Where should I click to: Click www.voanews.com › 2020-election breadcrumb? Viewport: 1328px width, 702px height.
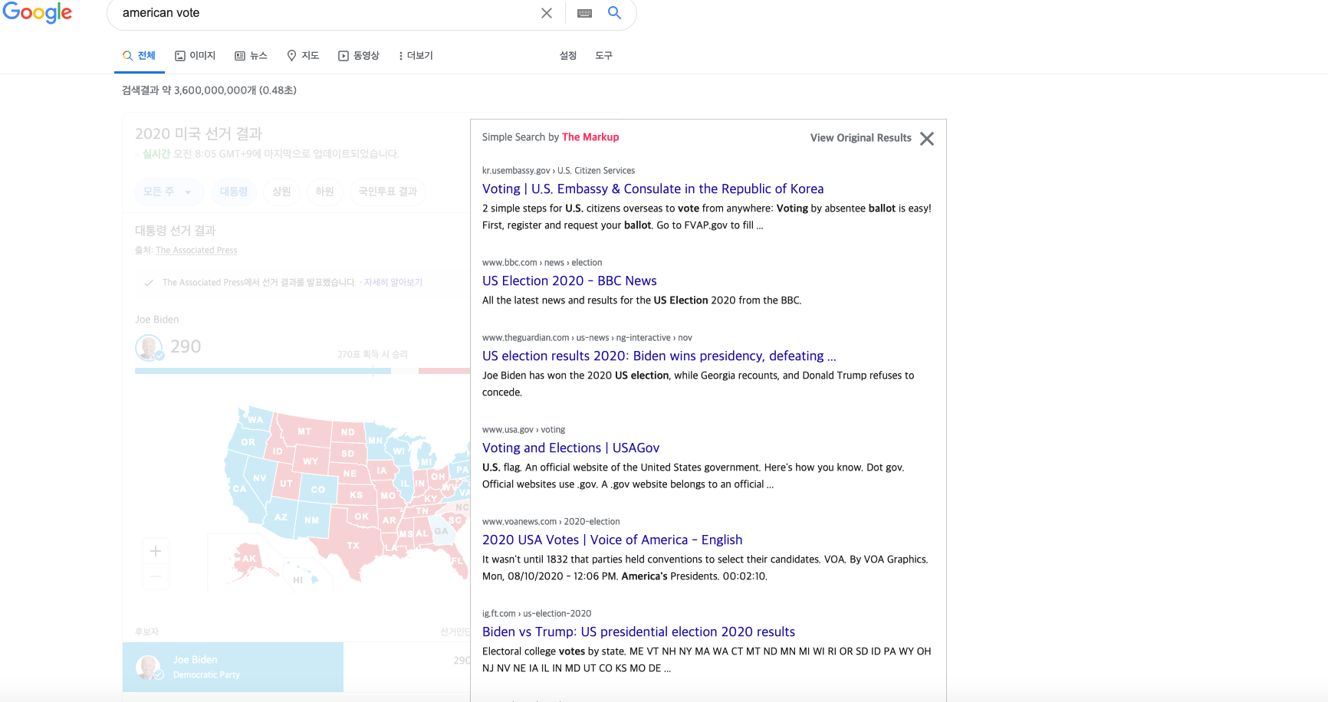point(551,522)
